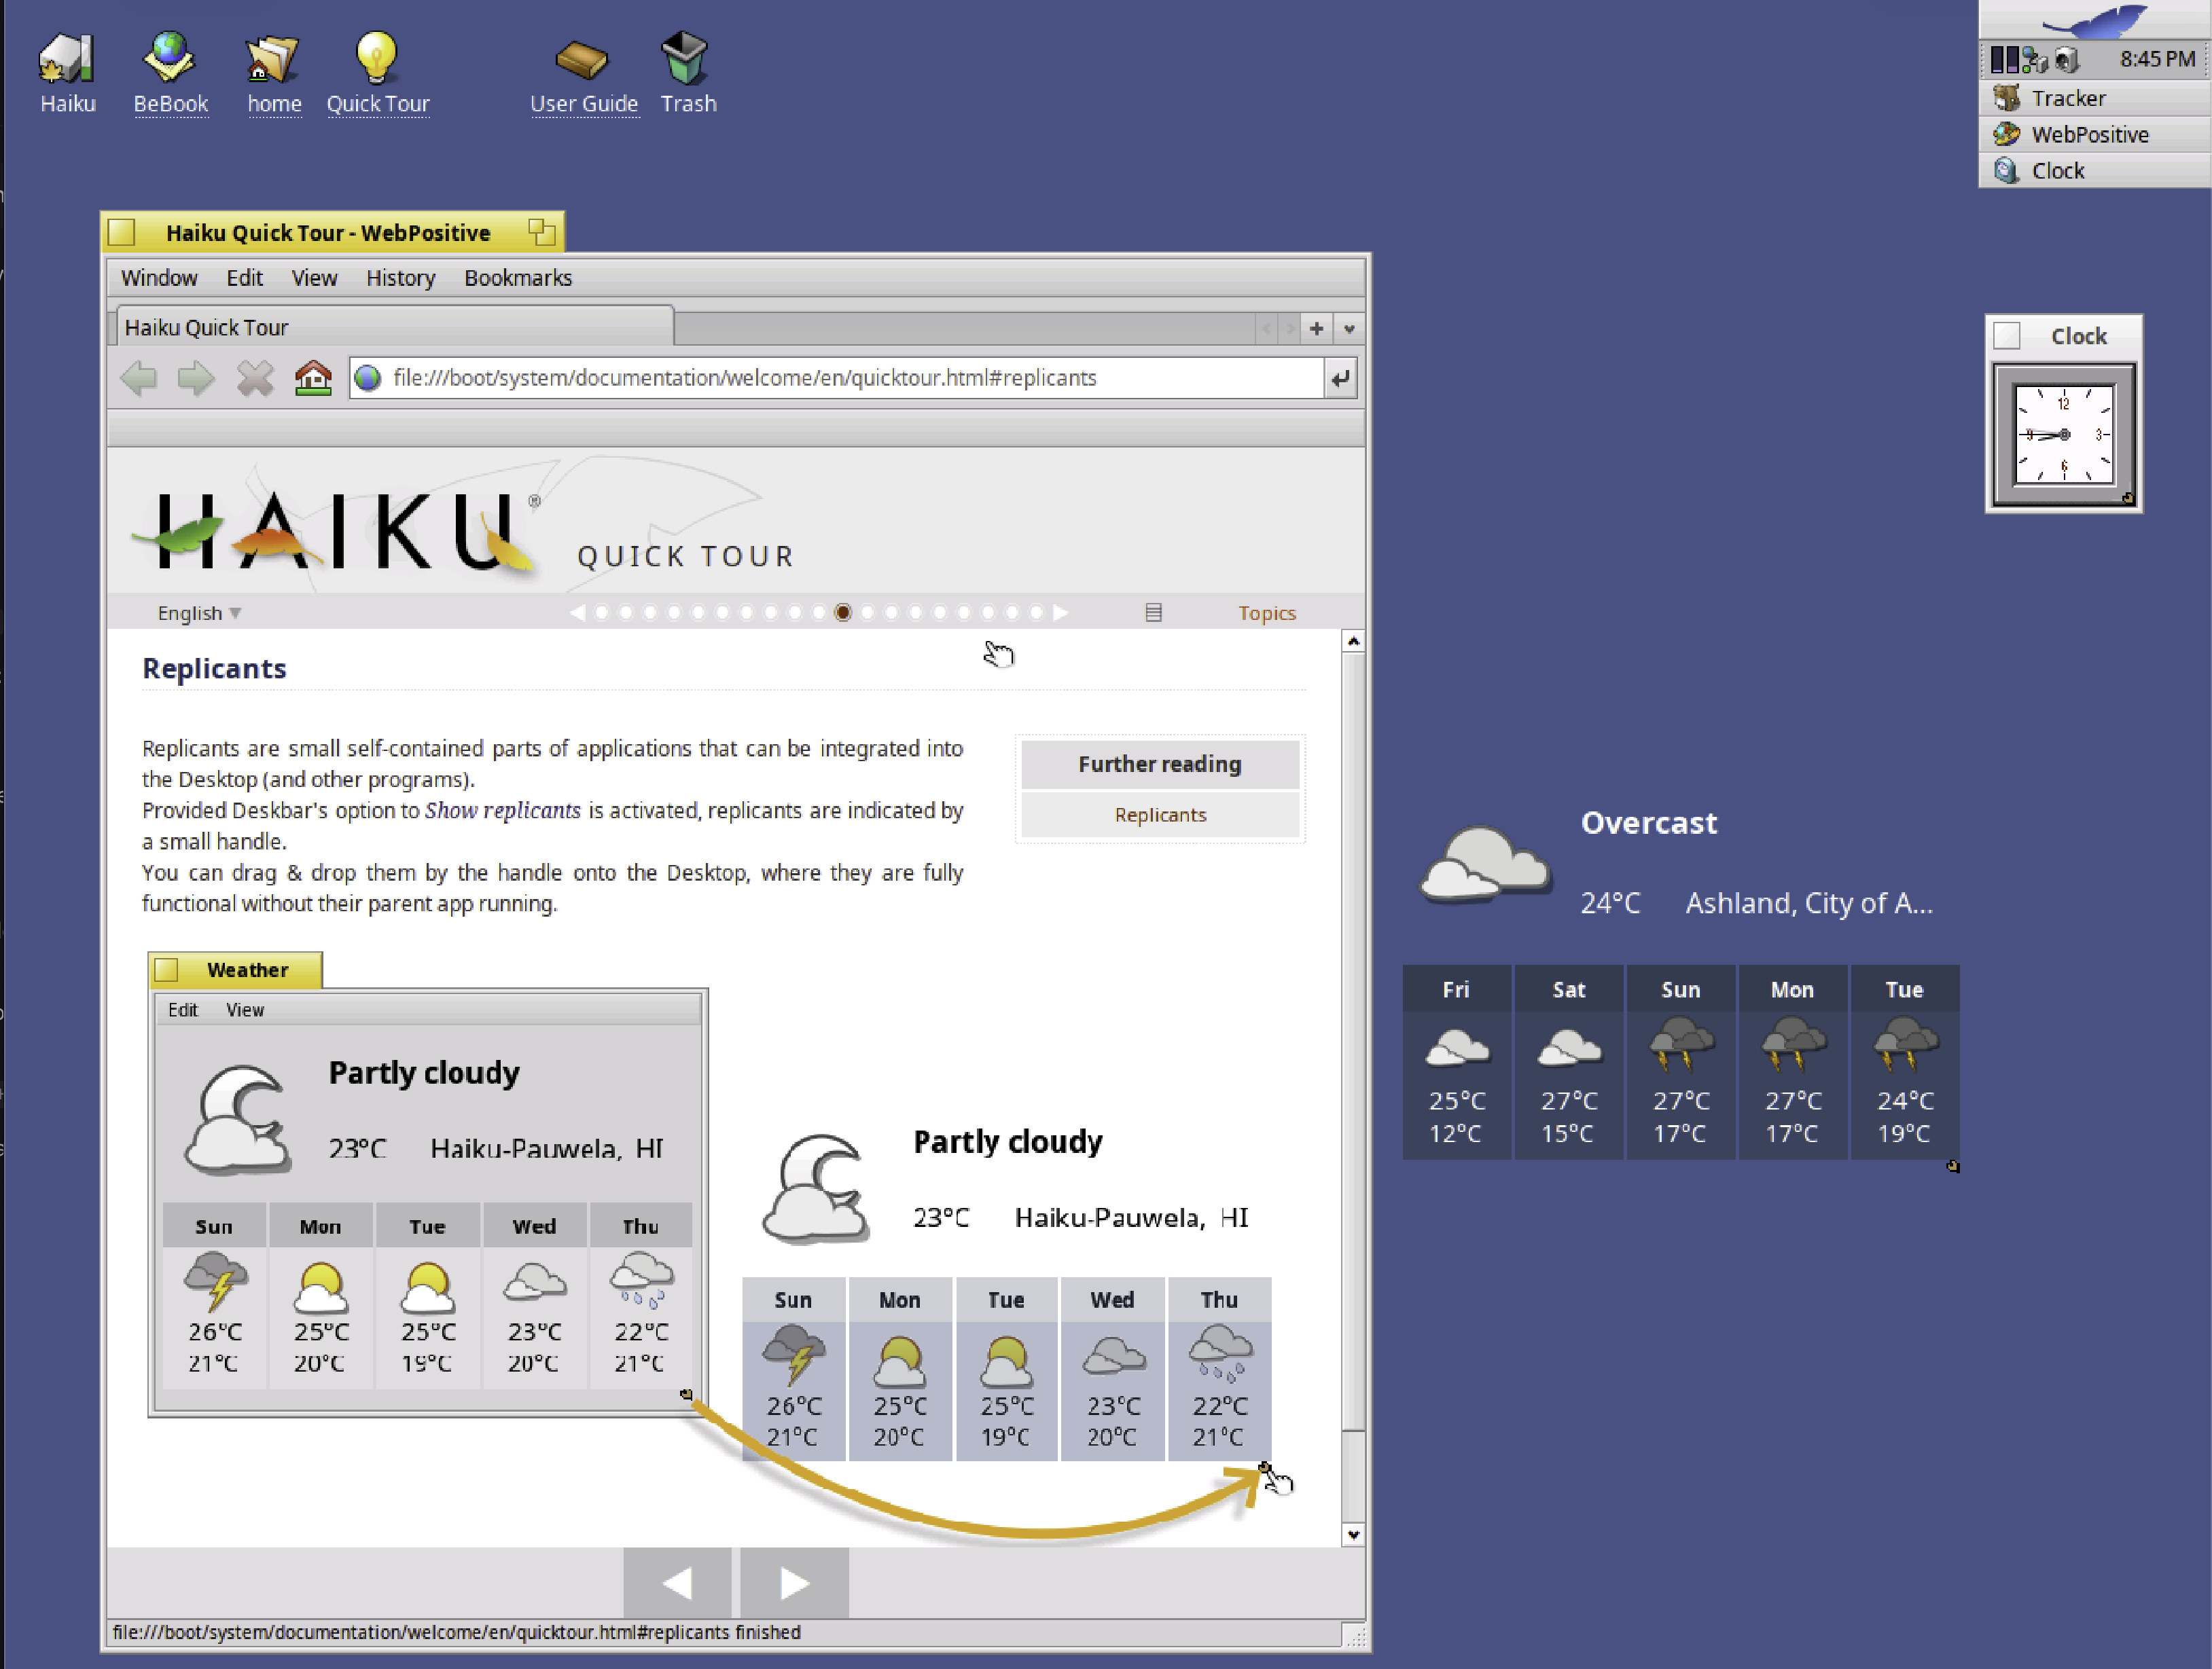Click the page's vertical scrollbar thumb
This screenshot has height=1669, width=2212.
click(1353, 1042)
